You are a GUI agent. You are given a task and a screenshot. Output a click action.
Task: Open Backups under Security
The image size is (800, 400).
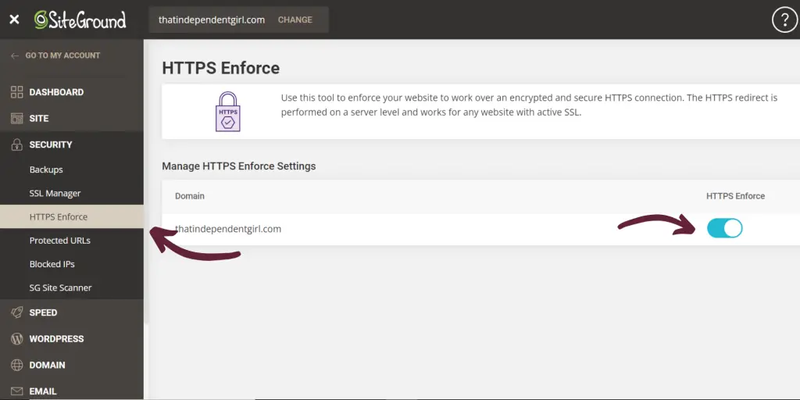coord(46,170)
